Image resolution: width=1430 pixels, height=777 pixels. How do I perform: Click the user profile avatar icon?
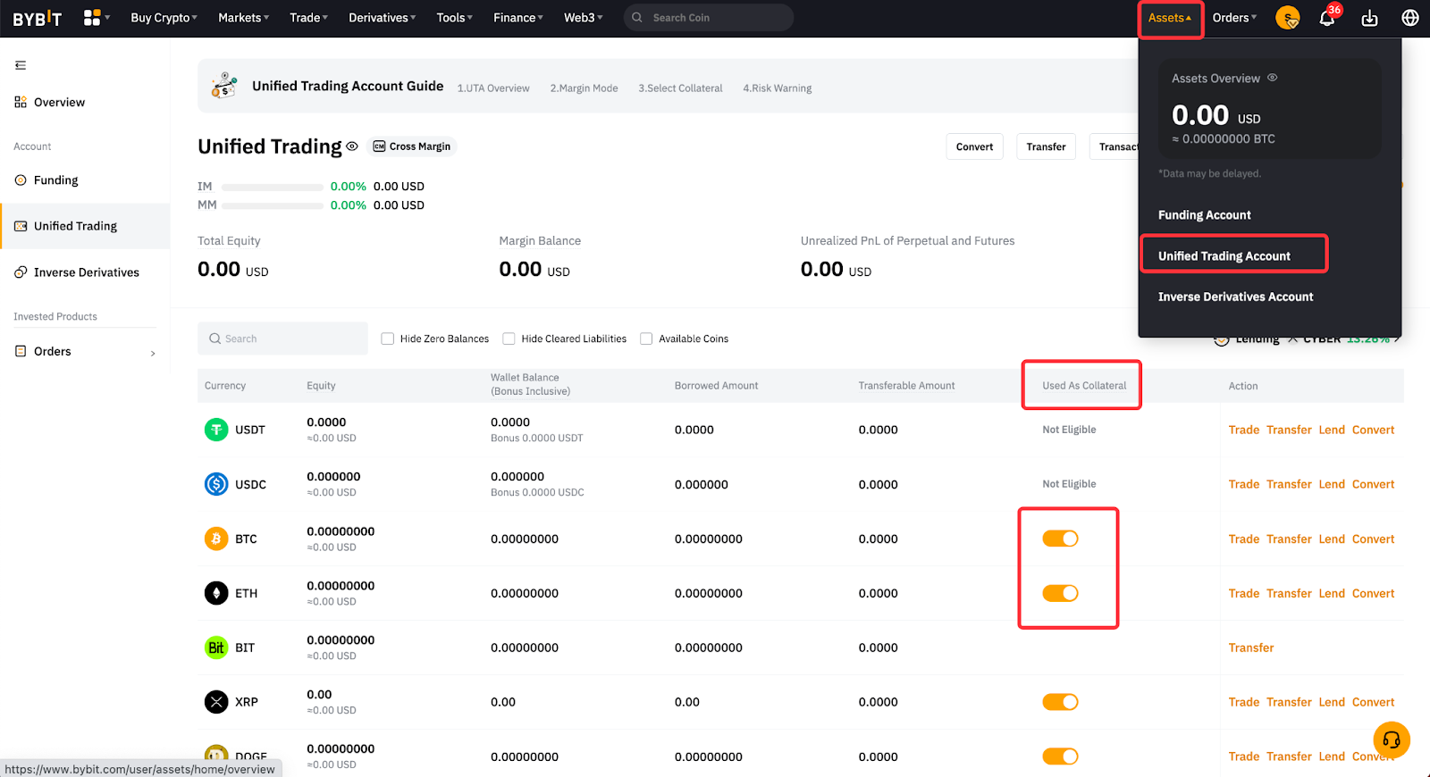1287,18
